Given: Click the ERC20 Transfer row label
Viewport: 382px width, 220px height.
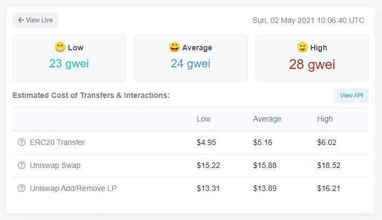Looking at the screenshot, I should click(x=58, y=142).
